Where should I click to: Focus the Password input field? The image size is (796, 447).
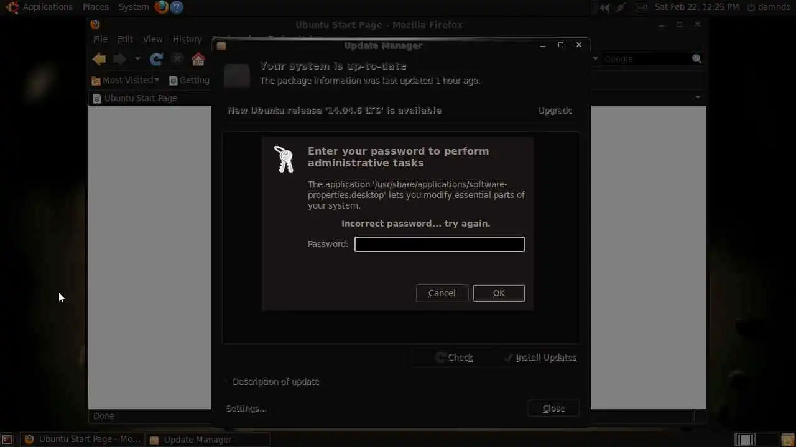click(440, 244)
